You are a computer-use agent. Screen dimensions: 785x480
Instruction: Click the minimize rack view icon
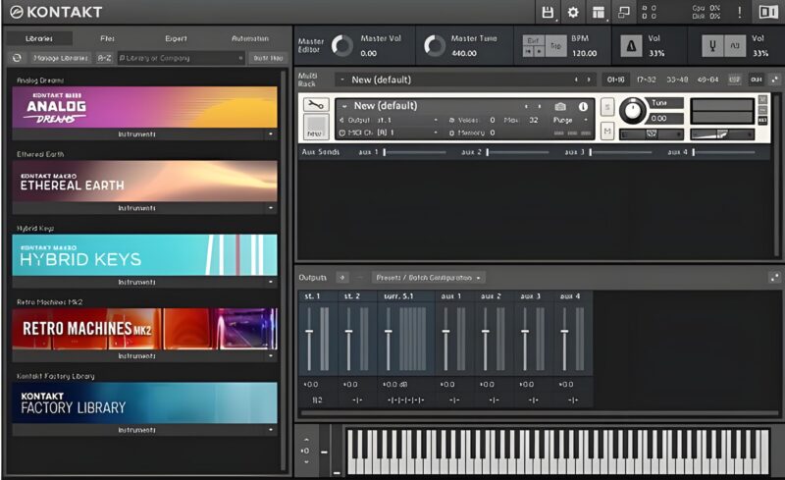click(624, 13)
